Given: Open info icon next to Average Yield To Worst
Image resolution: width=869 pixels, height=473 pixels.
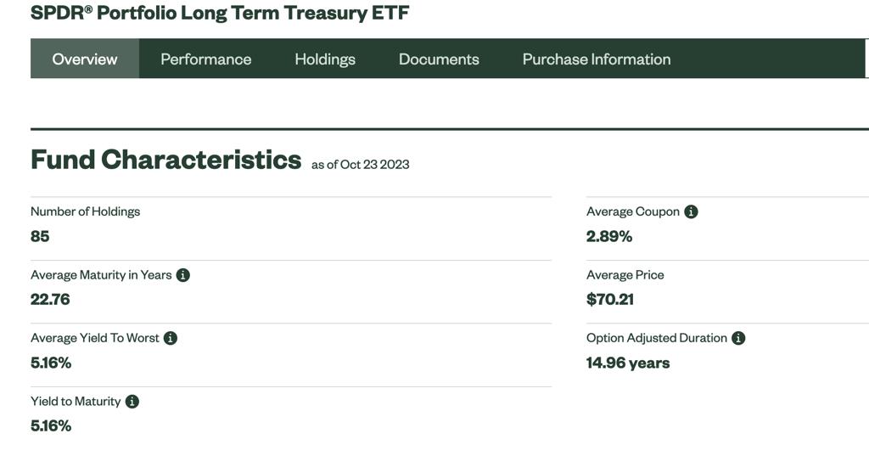Looking at the screenshot, I should (170, 338).
